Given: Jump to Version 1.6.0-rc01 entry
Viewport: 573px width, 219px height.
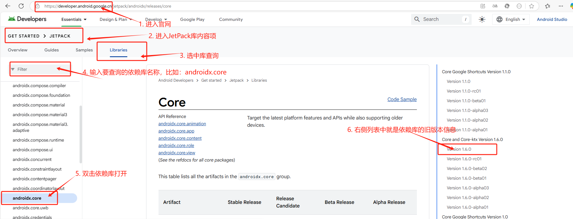Looking at the screenshot, I should click(464, 159).
